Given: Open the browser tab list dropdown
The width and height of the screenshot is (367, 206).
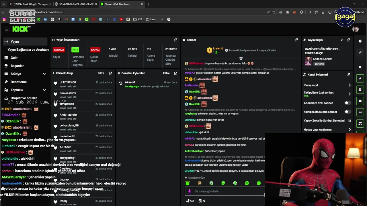Looking at the screenshot, I should click(3, 4).
